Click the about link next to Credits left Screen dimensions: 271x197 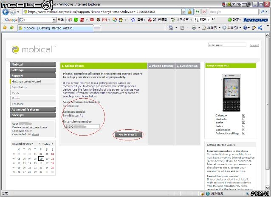35,134
